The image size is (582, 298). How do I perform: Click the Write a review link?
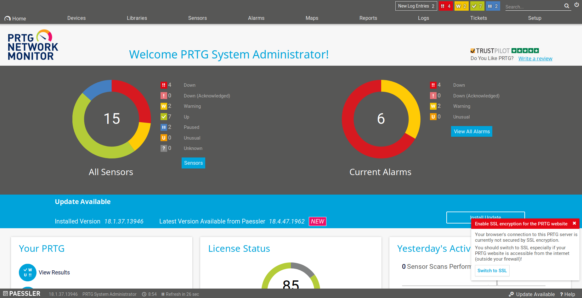pos(535,58)
